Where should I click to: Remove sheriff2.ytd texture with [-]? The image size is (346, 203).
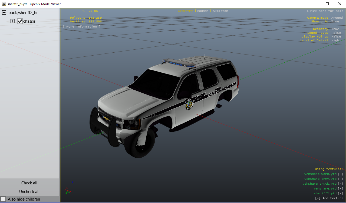point(340,194)
